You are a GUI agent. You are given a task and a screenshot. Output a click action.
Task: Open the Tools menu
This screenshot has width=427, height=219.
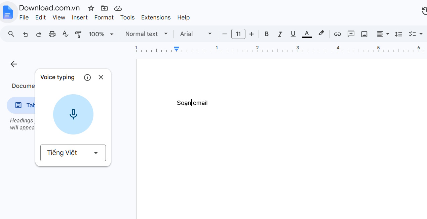[127, 17]
